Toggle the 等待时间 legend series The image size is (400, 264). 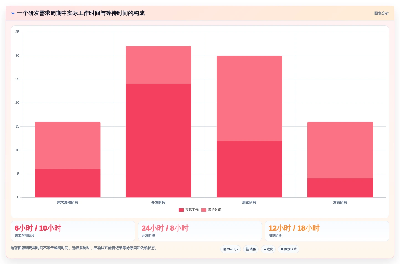[211, 210]
